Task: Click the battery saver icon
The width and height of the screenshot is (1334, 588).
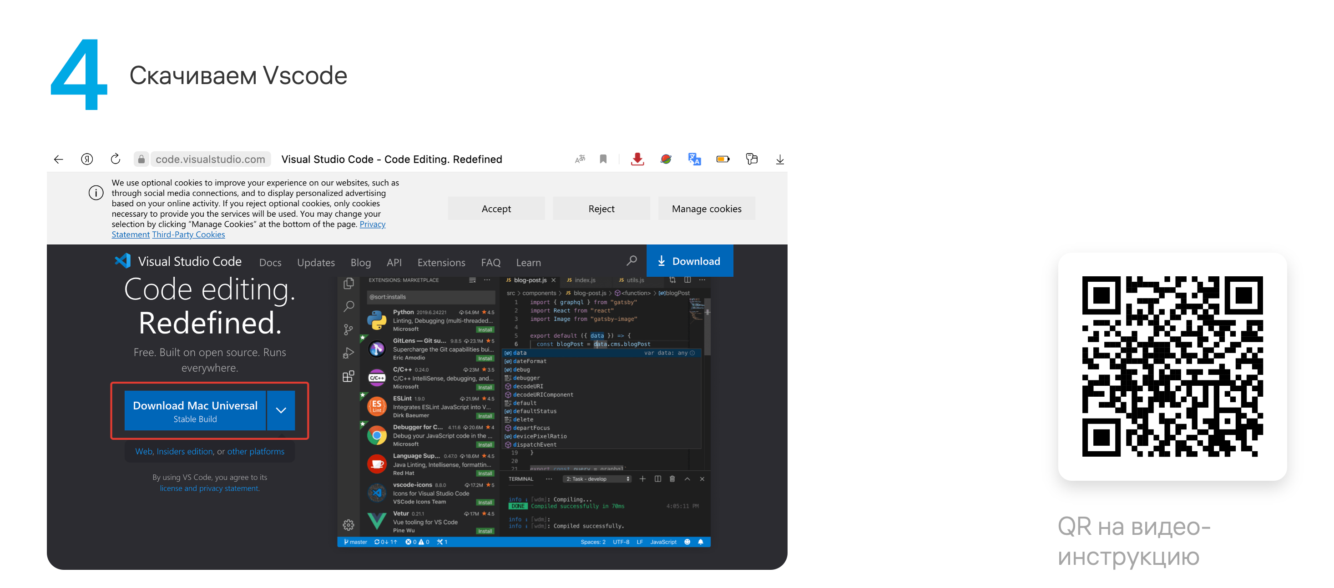Action: [x=723, y=159]
